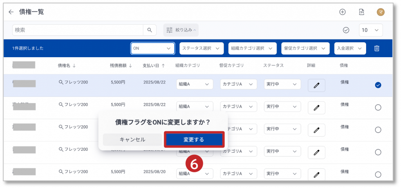
Task: Click the select-all check circle icon
Action: click(346, 30)
